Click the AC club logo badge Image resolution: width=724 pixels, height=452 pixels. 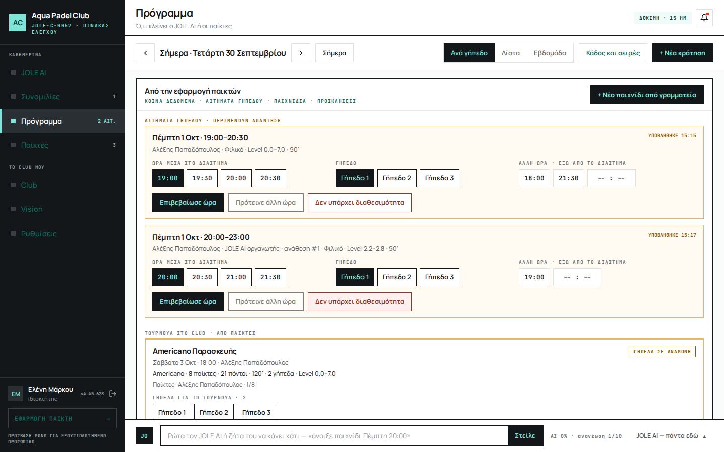(x=18, y=23)
